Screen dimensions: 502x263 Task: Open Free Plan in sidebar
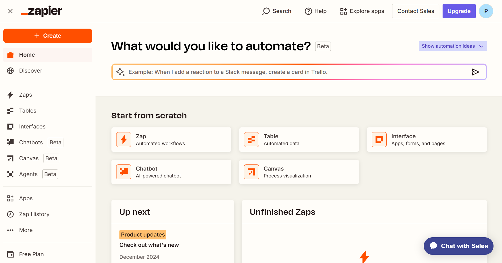click(x=48, y=254)
